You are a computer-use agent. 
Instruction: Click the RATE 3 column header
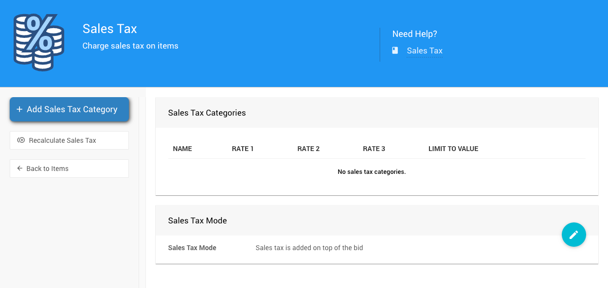click(374, 149)
